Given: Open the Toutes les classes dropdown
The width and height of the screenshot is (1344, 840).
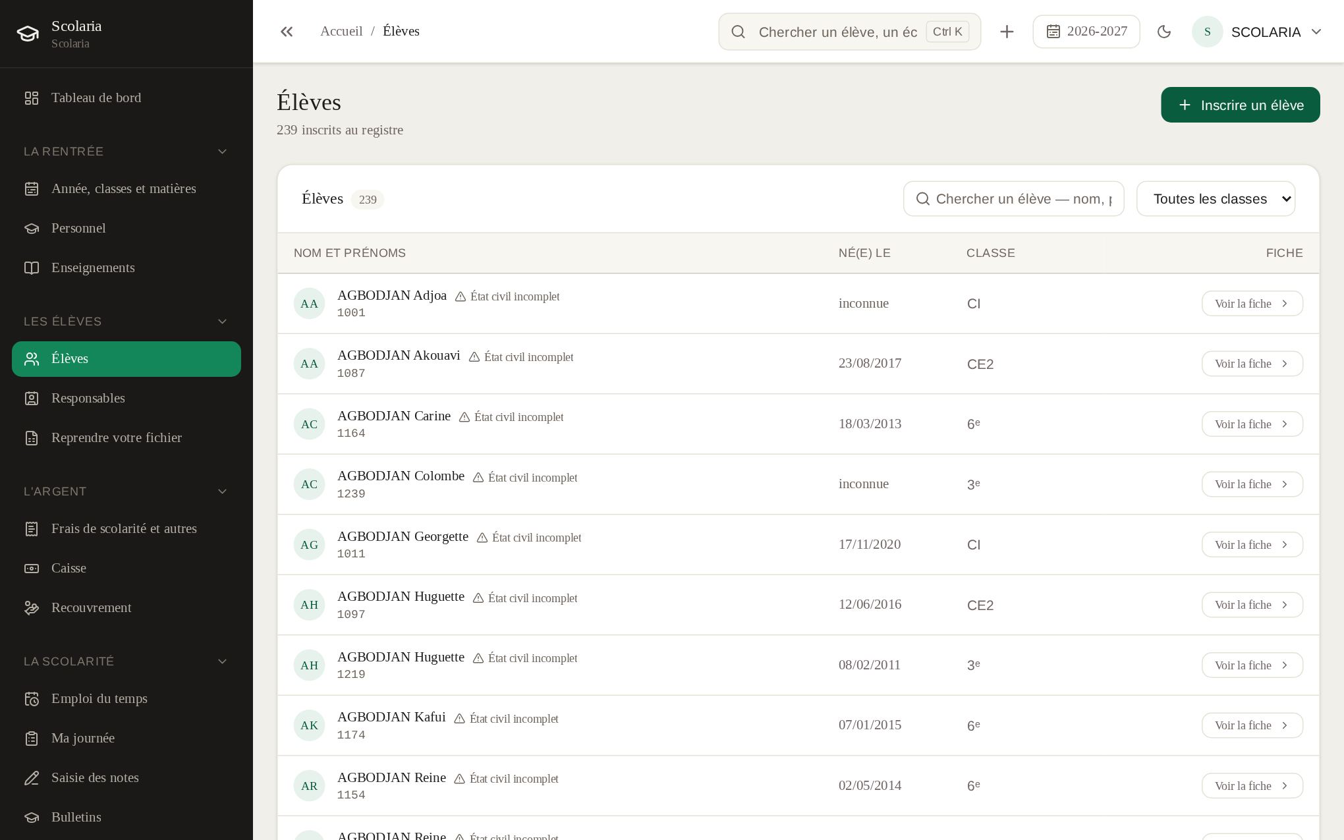Looking at the screenshot, I should 1216,199.
